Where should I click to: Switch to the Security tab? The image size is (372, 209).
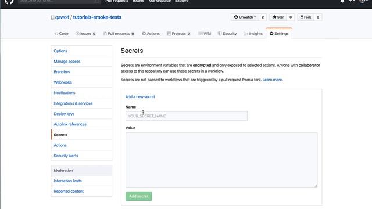coord(227,34)
